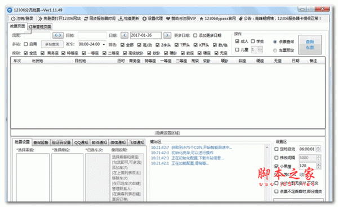Switch to 邮件通知 tab

[x=99, y=142]
